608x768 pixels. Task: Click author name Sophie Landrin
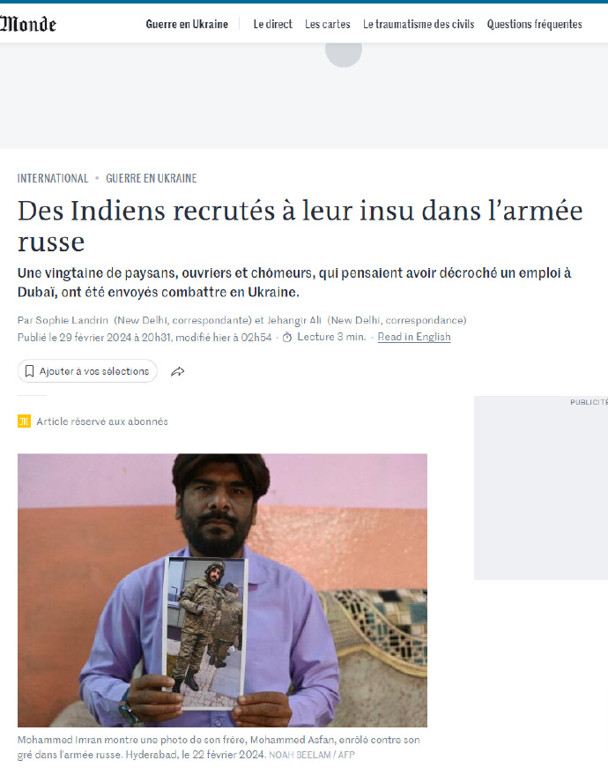[x=72, y=320]
